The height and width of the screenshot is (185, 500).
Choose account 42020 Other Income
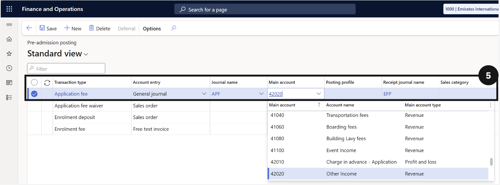tap(378, 173)
